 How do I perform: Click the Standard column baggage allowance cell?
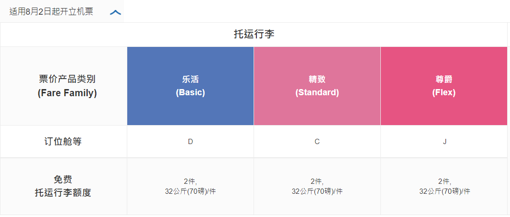317,186
